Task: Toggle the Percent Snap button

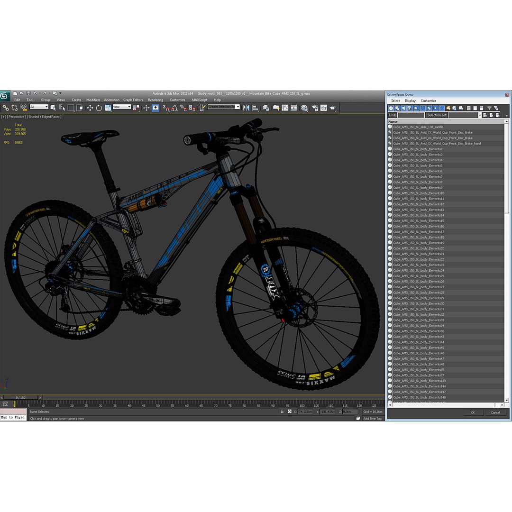Action: click(183, 108)
